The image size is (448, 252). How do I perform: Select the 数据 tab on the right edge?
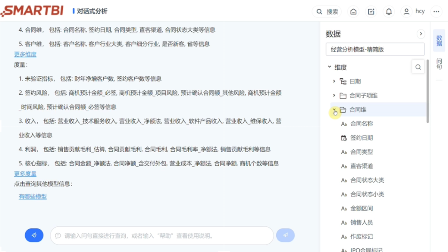pos(439,40)
